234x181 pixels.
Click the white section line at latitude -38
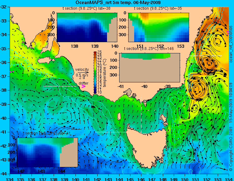click(x=60, y=86)
